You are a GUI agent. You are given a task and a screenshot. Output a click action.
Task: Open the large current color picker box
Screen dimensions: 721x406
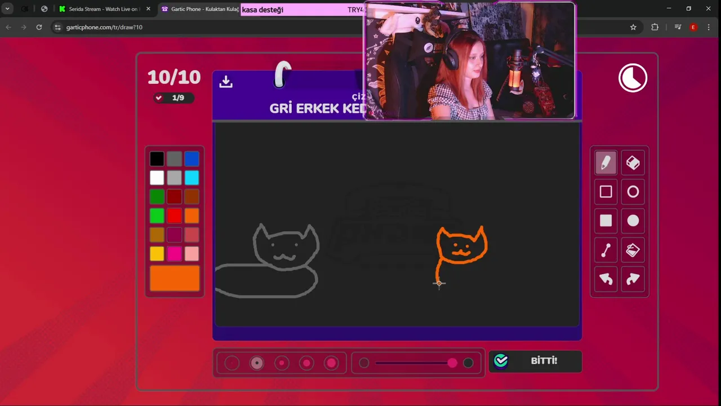pos(175,279)
